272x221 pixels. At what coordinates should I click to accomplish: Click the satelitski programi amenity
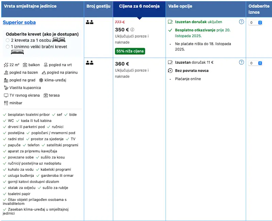click(62, 145)
